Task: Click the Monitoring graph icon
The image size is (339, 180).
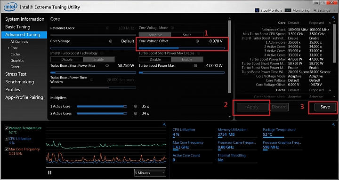Action: pos(288,10)
